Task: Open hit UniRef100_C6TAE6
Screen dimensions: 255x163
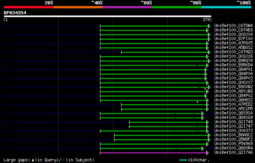Action: (x=233, y=30)
